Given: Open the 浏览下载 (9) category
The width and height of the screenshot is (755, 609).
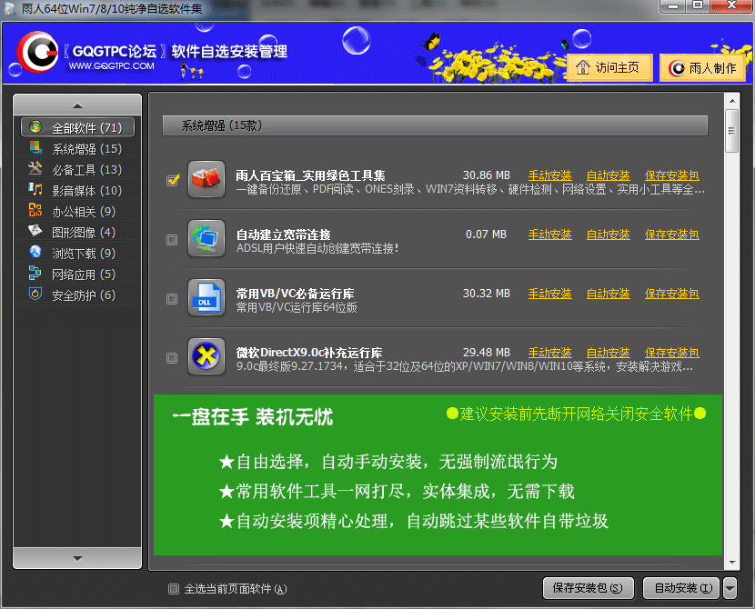Looking at the screenshot, I should tap(77, 253).
